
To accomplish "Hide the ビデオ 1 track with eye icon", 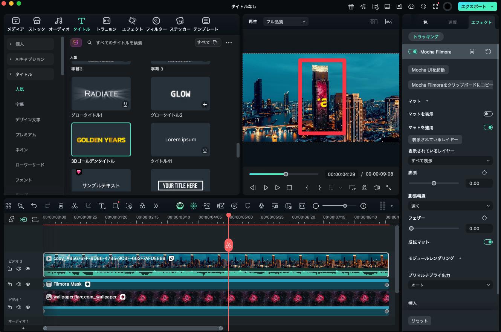I will (28, 307).
